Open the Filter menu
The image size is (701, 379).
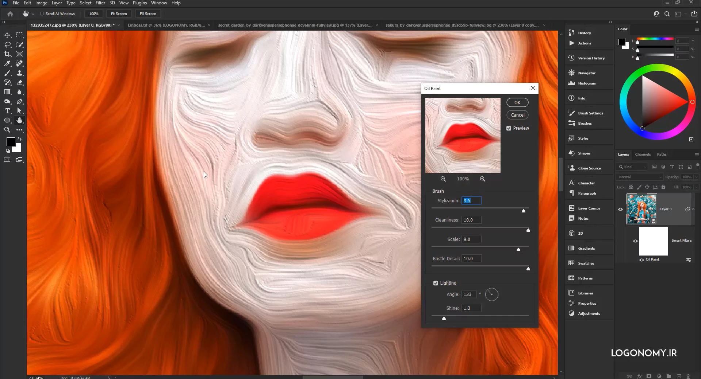click(x=100, y=3)
